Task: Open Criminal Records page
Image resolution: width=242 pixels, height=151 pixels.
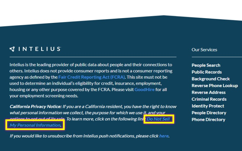Action: [209, 99]
